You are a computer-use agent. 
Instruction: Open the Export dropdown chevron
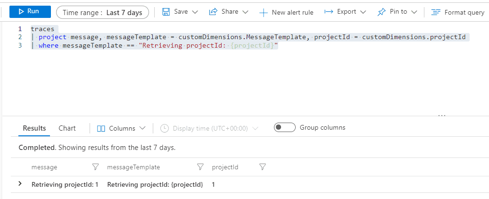(x=363, y=12)
